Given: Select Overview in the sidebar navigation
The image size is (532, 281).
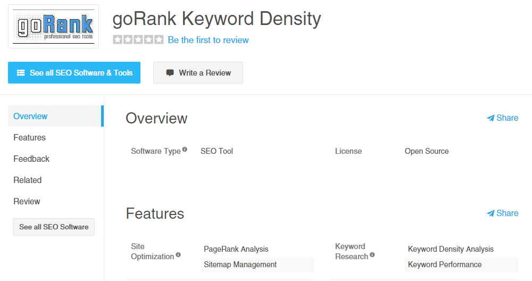Looking at the screenshot, I should pos(30,116).
